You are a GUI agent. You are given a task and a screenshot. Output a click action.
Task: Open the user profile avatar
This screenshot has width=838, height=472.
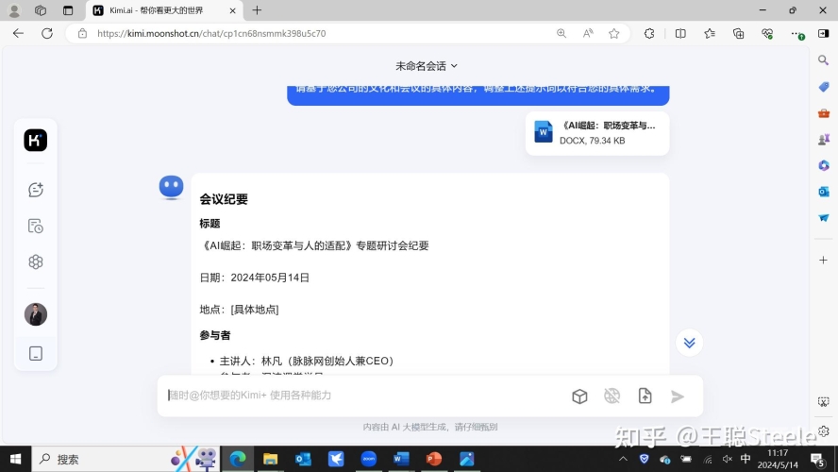(x=35, y=314)
